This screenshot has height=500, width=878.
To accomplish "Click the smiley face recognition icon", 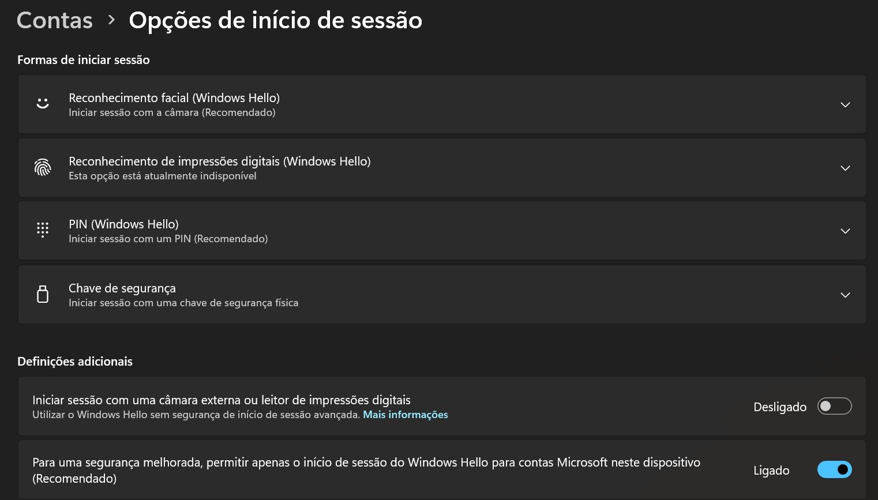I will pyautogui.click(x=43, y=104).
